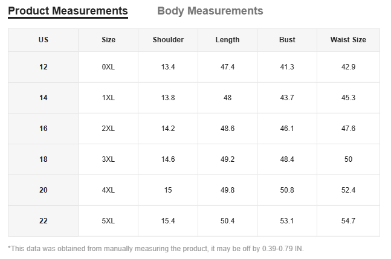
Task: Click the 0XL size cell
Action: (x=108, y=67)
